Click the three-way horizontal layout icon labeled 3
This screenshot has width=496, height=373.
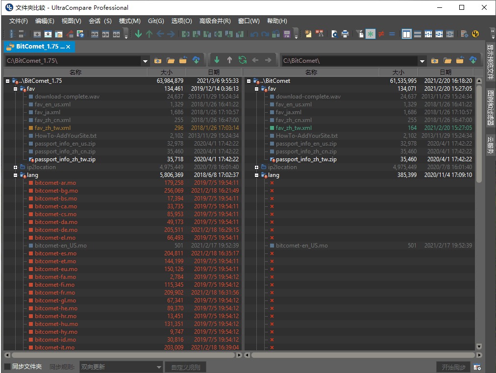coord(449,34)
